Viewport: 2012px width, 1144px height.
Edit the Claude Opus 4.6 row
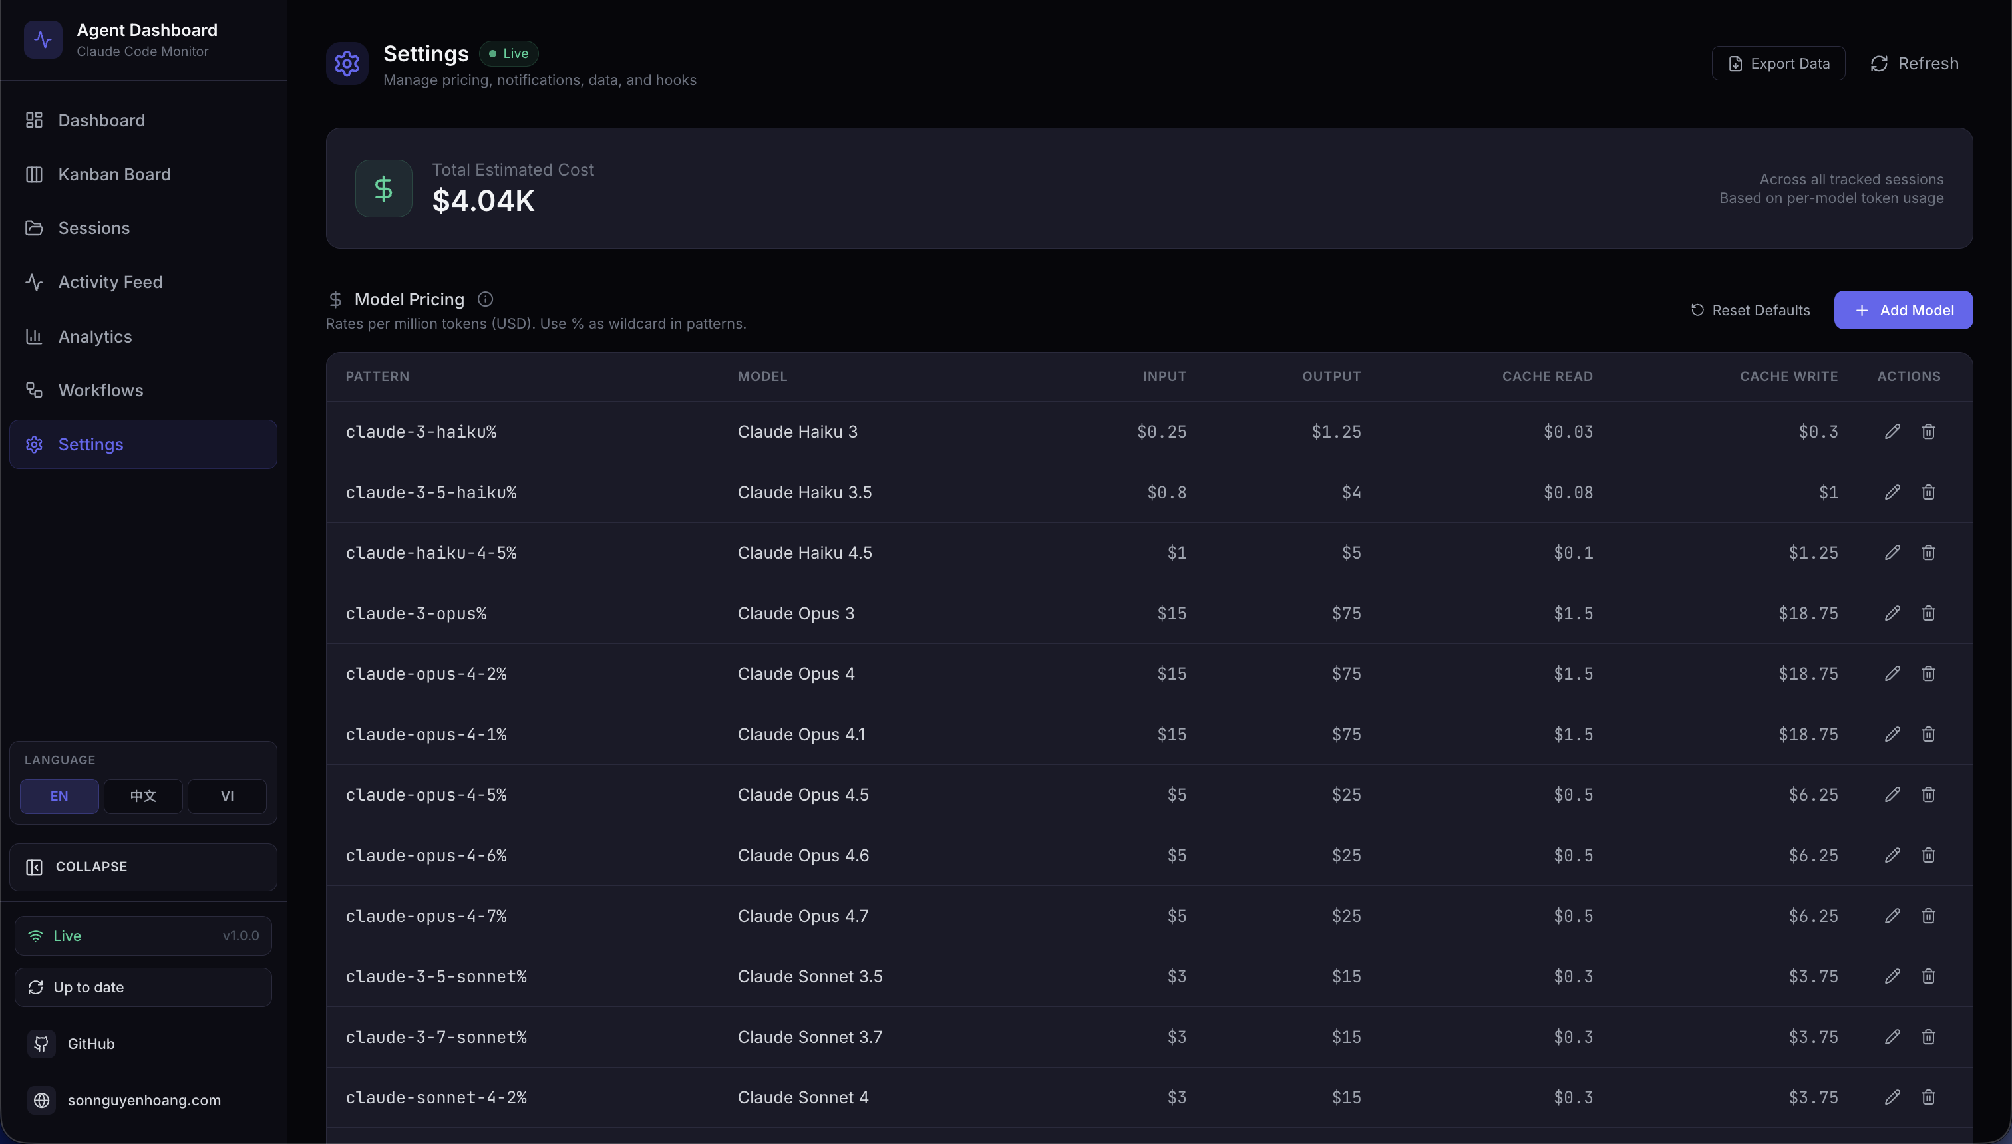click(1892, 855)
